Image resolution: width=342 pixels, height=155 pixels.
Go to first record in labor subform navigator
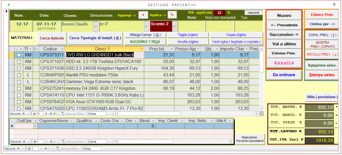point(24,142)
